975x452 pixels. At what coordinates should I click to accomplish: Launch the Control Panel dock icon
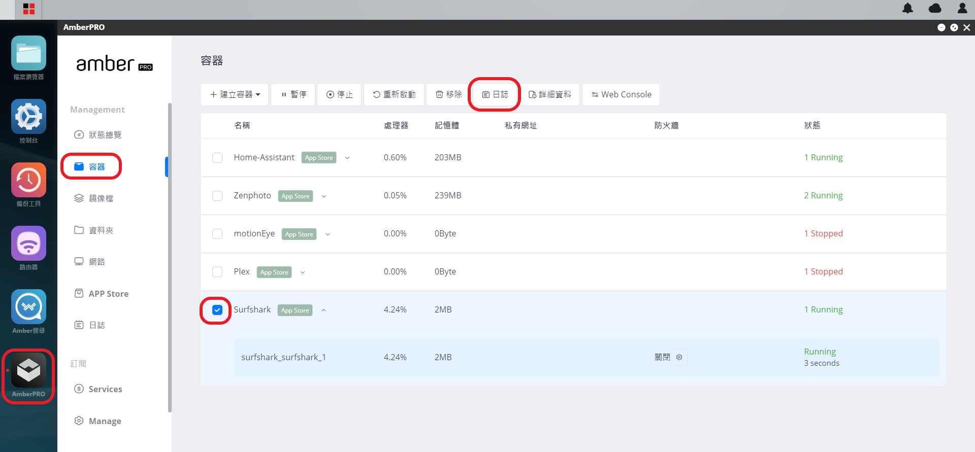pos(28,121)
